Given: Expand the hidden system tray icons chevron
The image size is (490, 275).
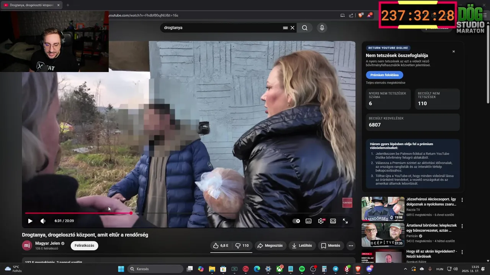Looking at the screenshot, I should pos(405,269).
